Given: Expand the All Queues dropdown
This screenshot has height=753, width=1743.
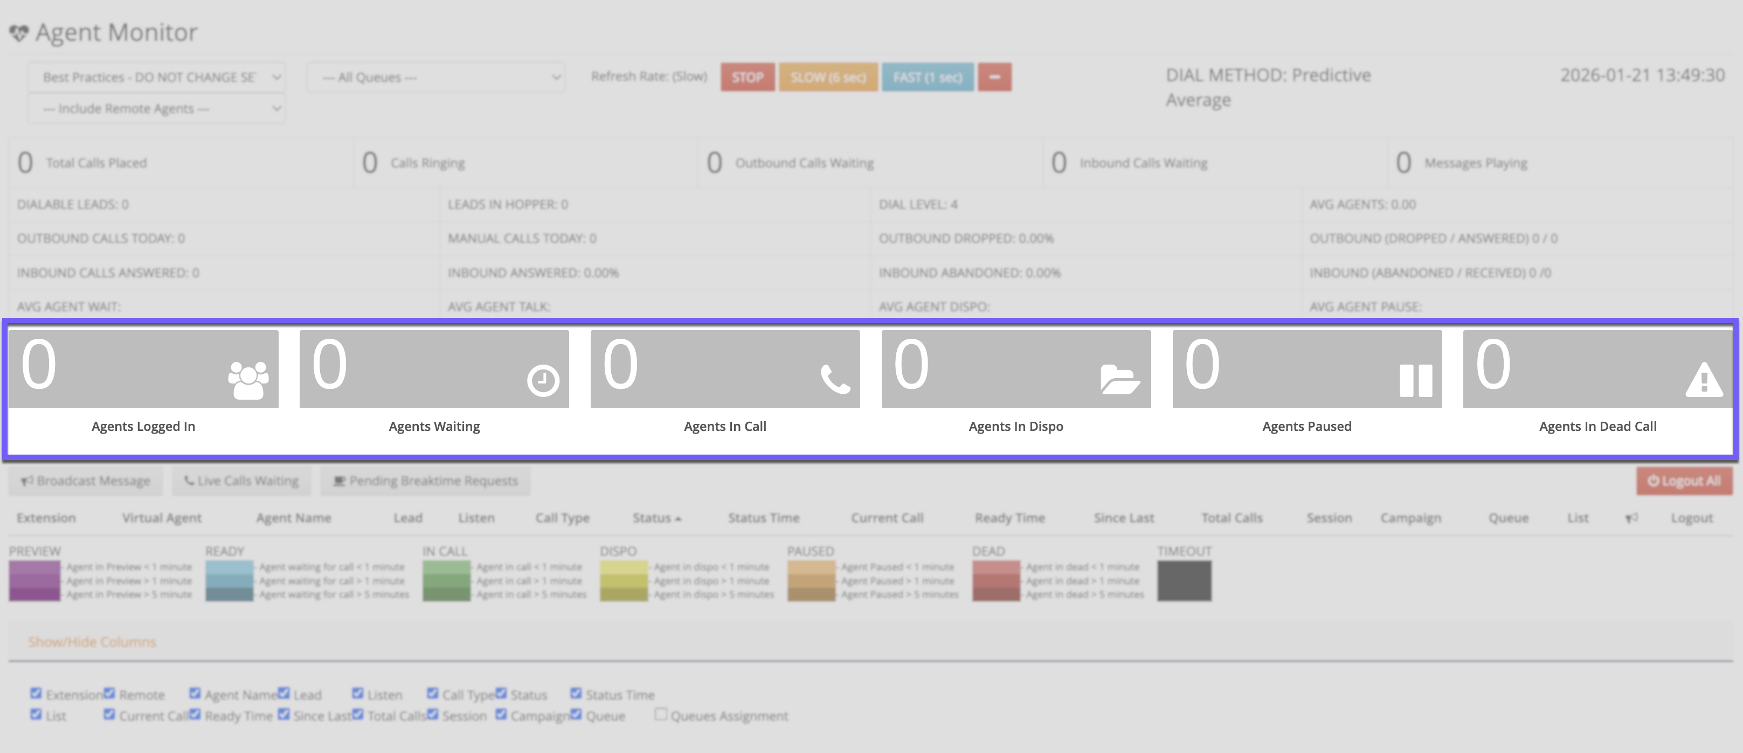Looking at the screenshot, I should click(x=435, y=77).
